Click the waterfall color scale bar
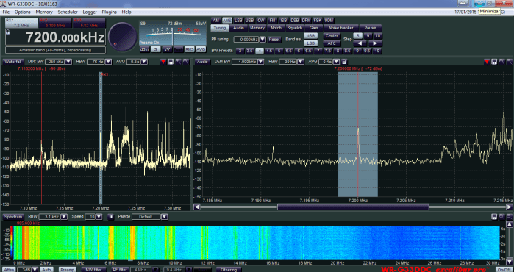This screenshot has height=272, width=514. (x=12, y=243)
